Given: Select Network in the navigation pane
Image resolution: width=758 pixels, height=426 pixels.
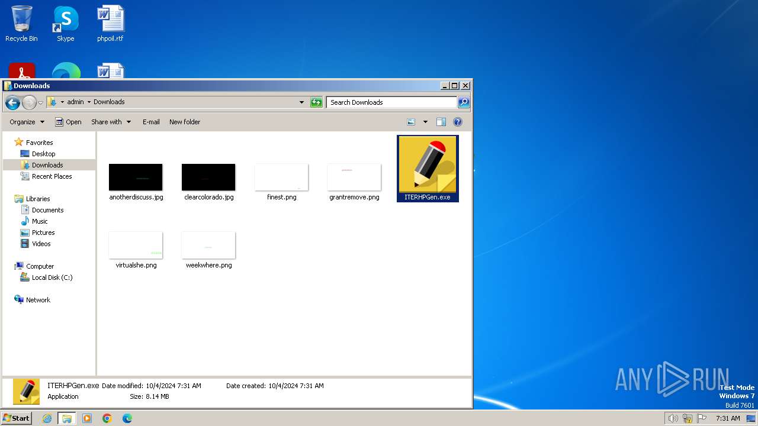Looking at the screenshot, I should [38, 300].
